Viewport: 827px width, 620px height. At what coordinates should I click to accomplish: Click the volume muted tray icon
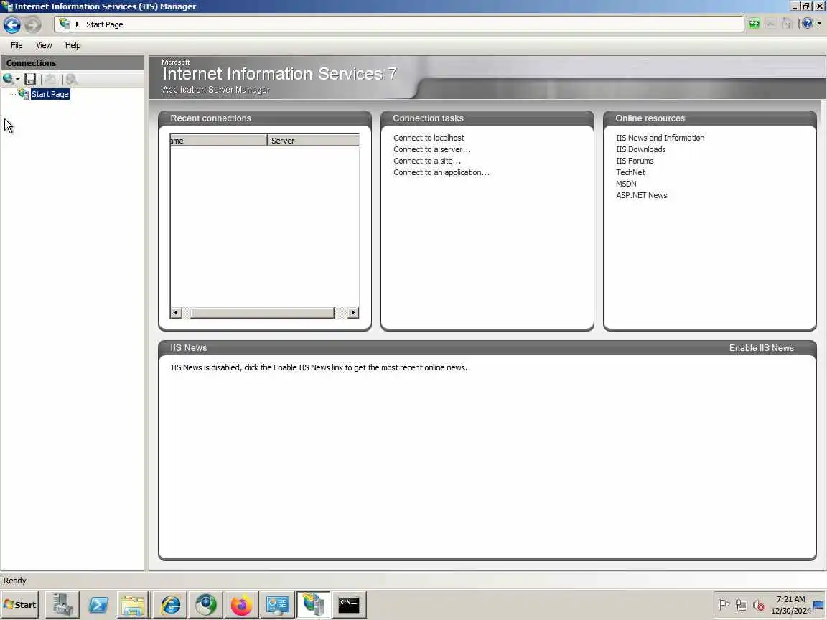pyautogui.click(x=758, y=605)
